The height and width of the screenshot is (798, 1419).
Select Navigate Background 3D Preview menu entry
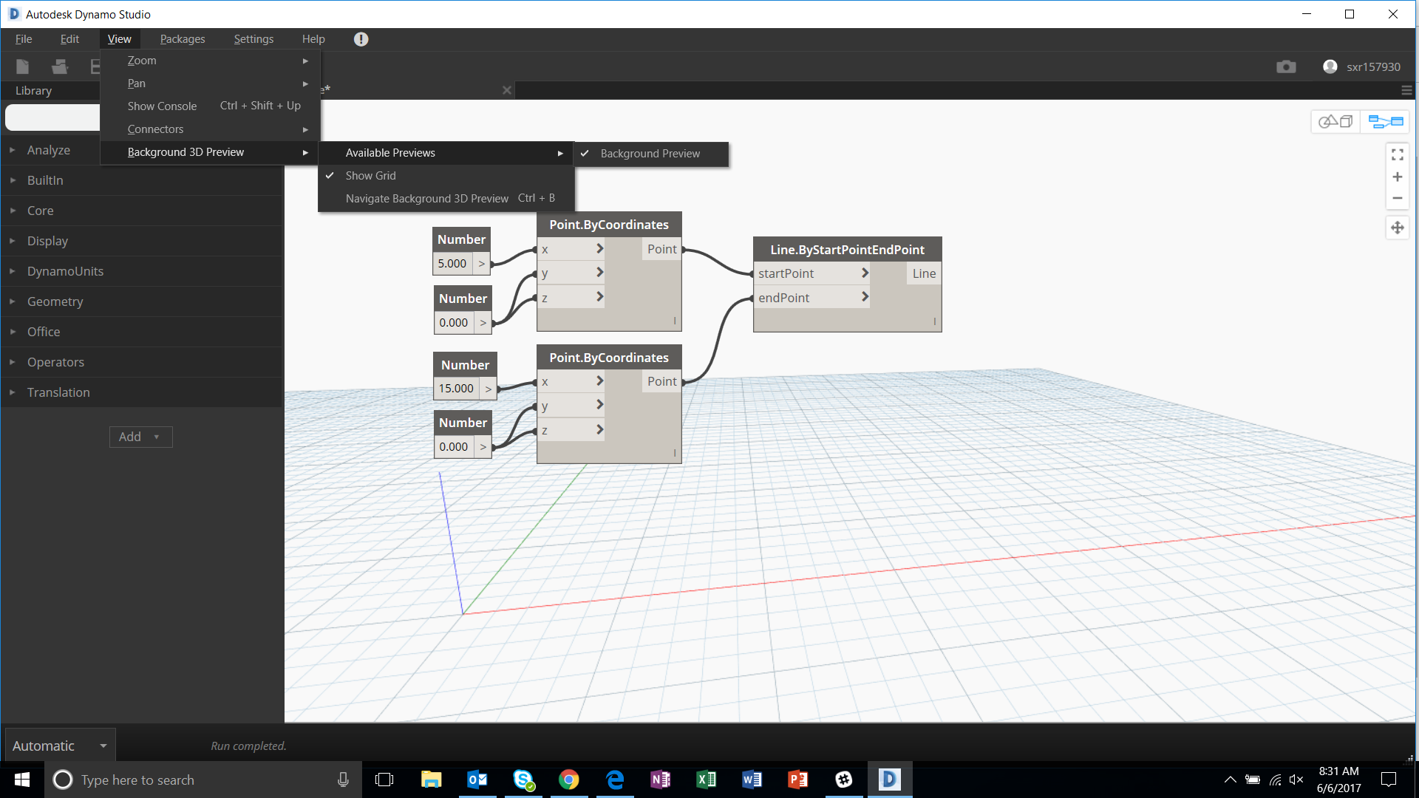tap(426, 198)
